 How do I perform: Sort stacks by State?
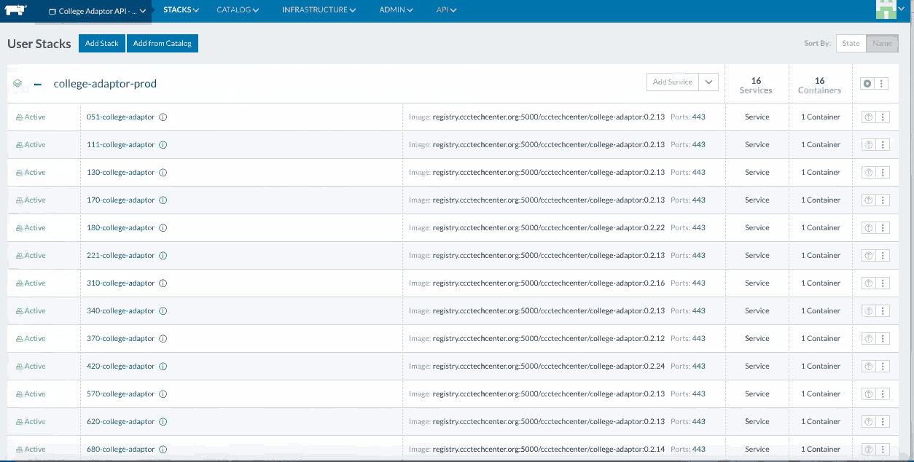pos(851,44)
